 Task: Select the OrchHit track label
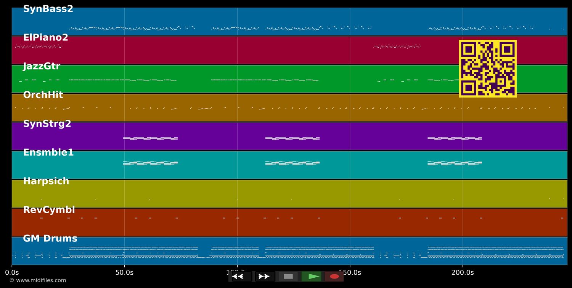(43, 95)
